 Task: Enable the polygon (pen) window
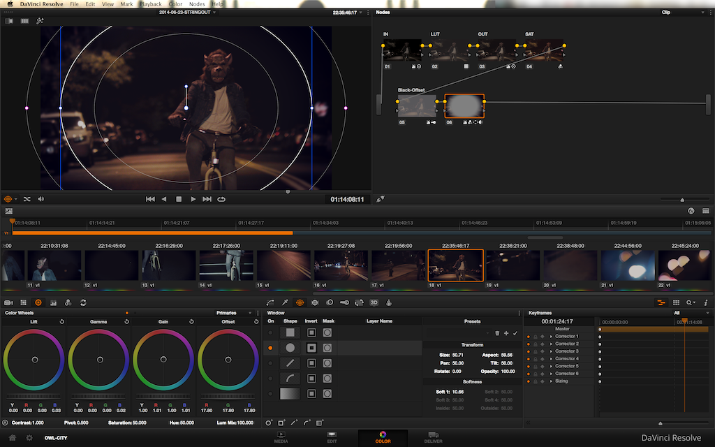pyautogui.click(x=270, y=363)
